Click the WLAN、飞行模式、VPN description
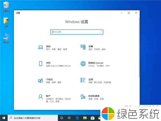Viewport: 161px width, 121px height. 99,66
